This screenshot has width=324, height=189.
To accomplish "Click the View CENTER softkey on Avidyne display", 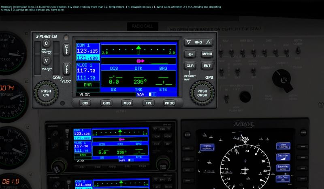I will pyautogui.click(x=283, y=146).
